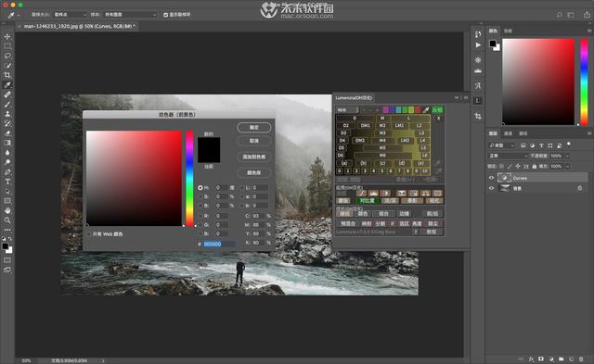Open the Actions panel play icon

pyautogui.click(x=478, y=45)
